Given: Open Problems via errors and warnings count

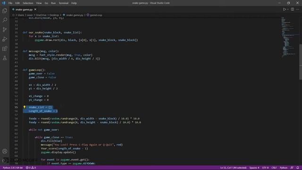Looking at the screenshot, I should click(x=31, y=168).
